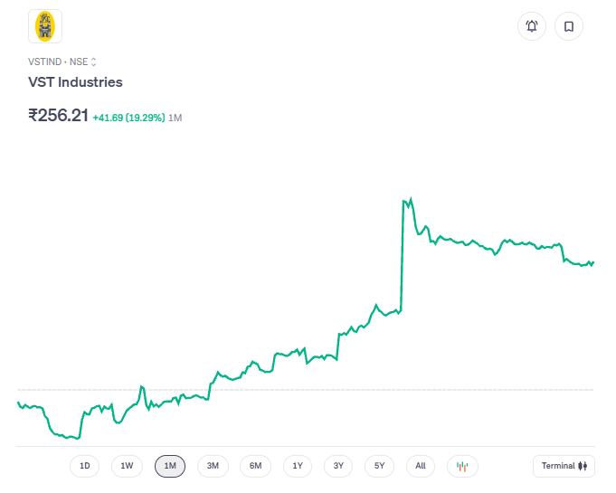616x493 pixels.
Task: Click the highest peak on price line
Action: coord(411,198)
